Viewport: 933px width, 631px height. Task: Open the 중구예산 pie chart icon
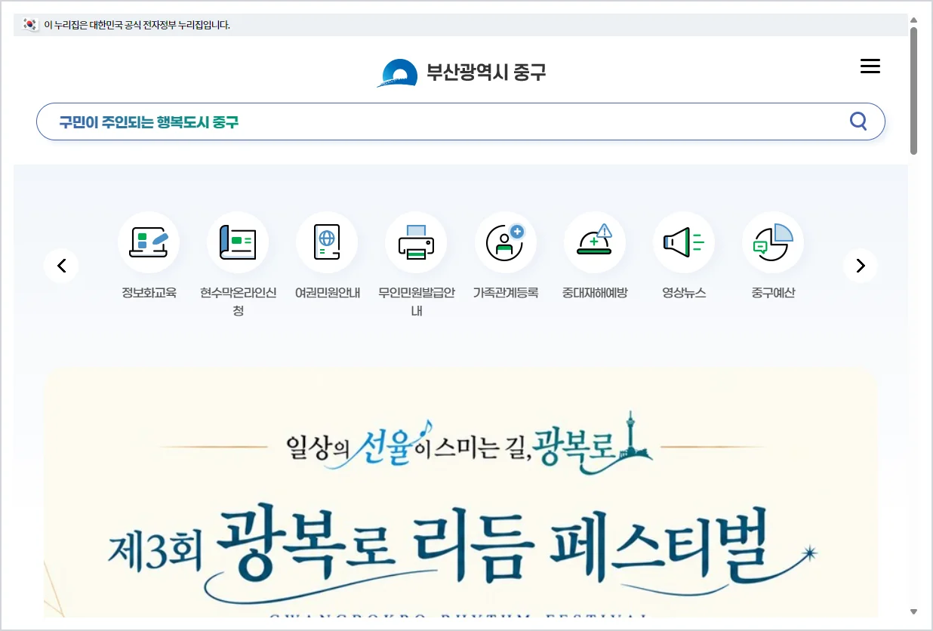pyautogui.click(x=773, y=242)
